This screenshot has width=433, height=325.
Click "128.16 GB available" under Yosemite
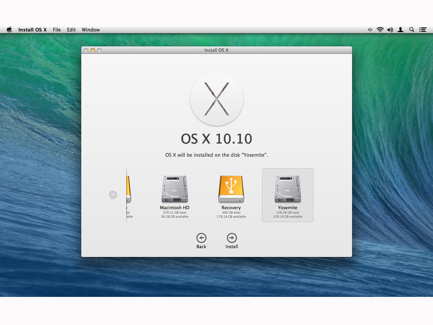click(x=288, y=217)
